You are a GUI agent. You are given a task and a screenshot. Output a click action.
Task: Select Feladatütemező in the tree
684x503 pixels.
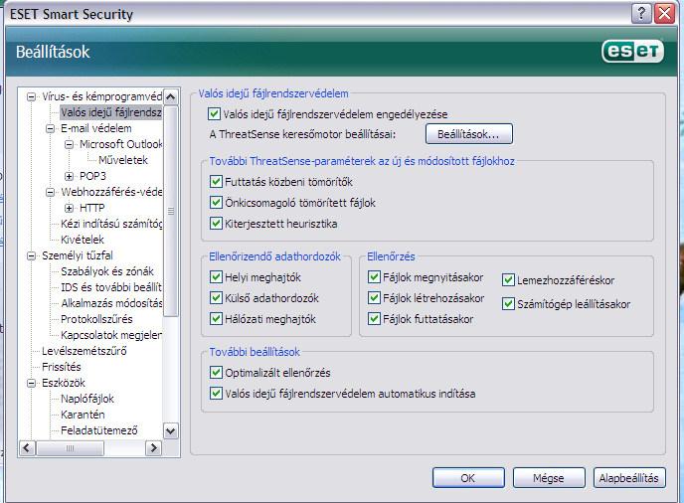pos(99,430)
